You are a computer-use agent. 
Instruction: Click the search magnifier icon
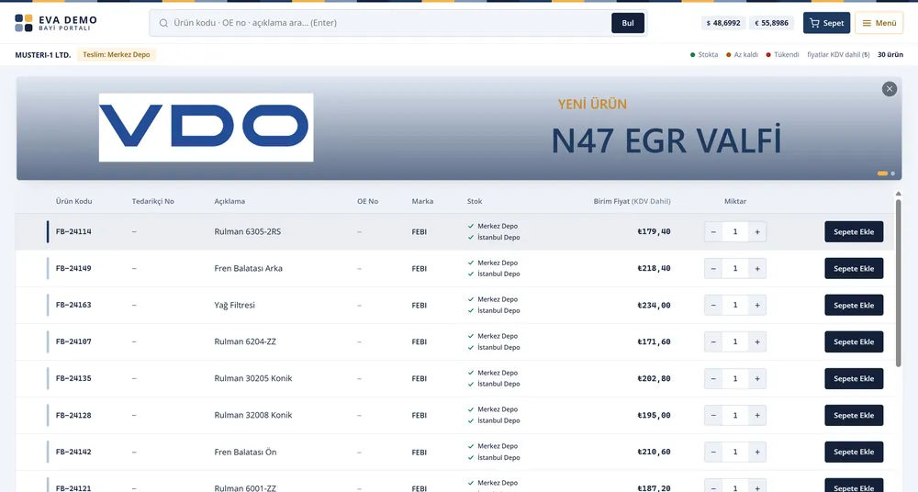coord(163,23)
